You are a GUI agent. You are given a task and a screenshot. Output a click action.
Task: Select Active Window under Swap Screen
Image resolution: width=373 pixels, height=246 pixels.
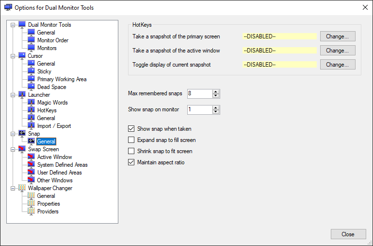coord(54,157)
